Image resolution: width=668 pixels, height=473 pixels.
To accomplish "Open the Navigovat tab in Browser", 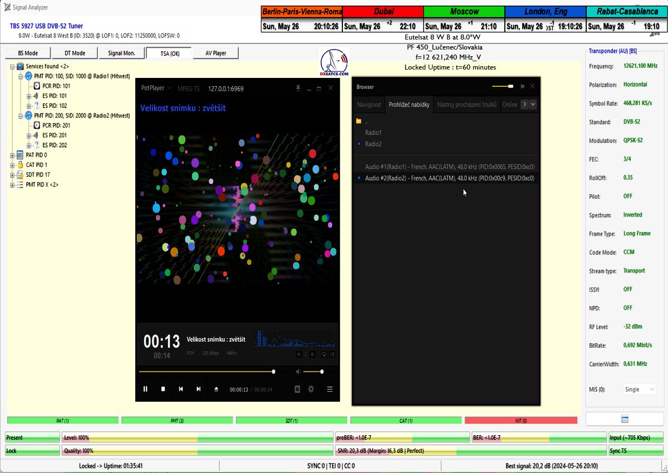I will coord(369,105).
